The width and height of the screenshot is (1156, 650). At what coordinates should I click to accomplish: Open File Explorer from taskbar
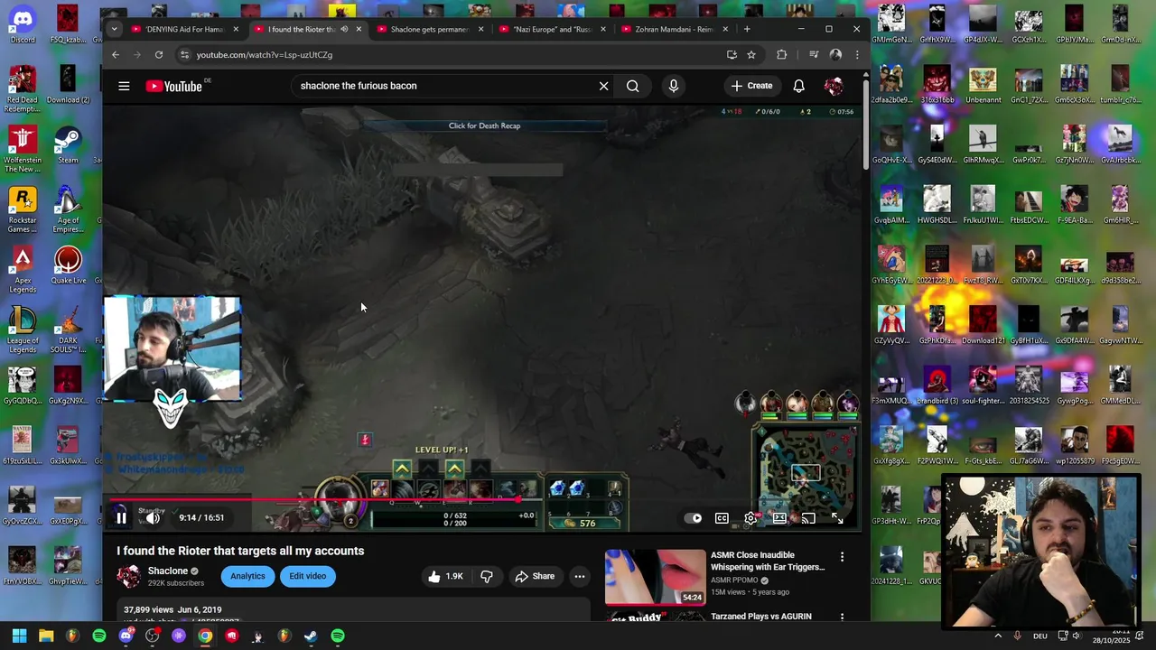pos(46,636)
